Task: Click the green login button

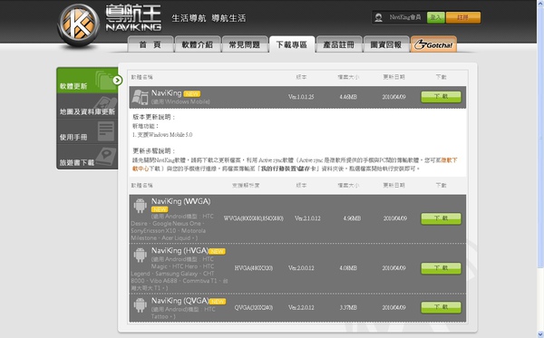Action: point(436,17)
